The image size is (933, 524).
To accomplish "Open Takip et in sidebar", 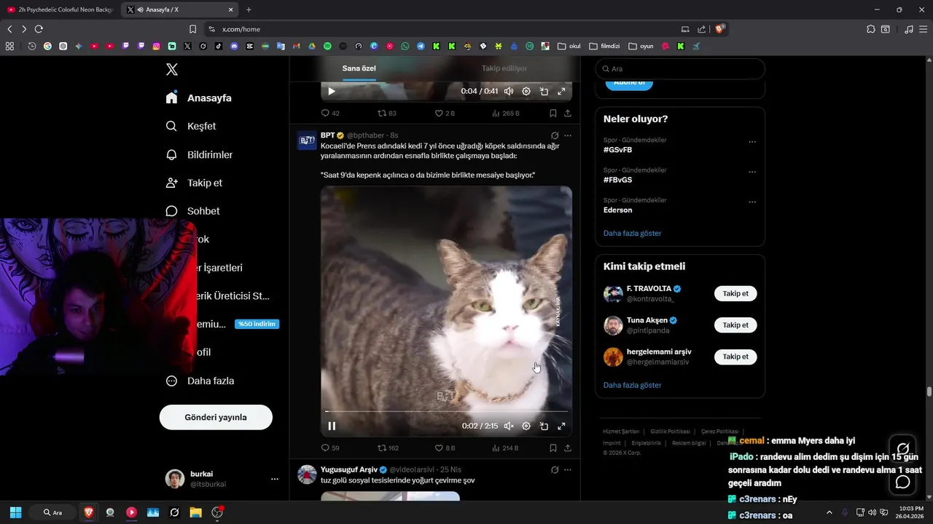I will pyautogui.click(x=194, y=183).
